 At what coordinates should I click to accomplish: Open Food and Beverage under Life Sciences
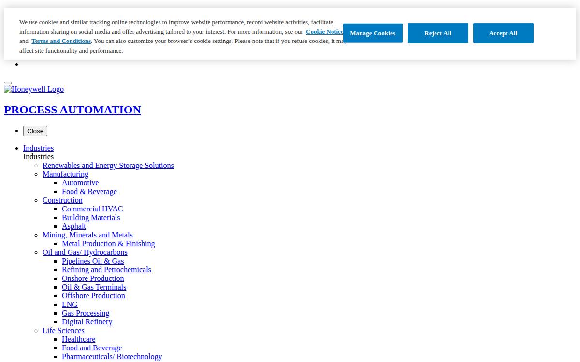92,348
